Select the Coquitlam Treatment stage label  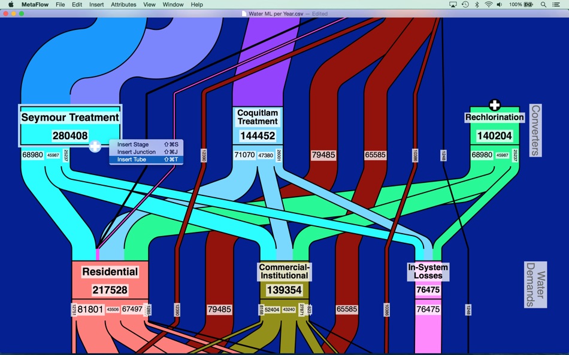click(258, 117)
